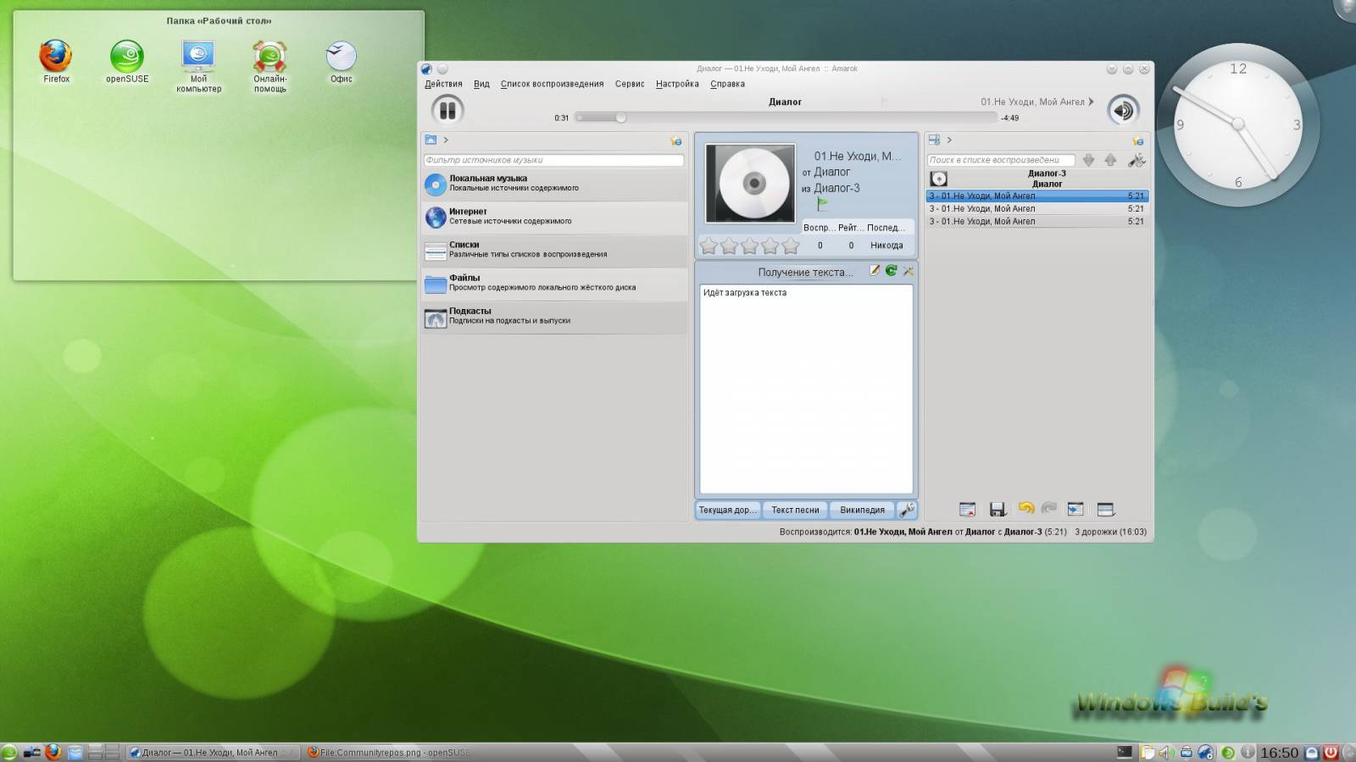Open the openSUSE desktop icon
This screenshot has width=1356, height=762.
(x=127, y=61)
